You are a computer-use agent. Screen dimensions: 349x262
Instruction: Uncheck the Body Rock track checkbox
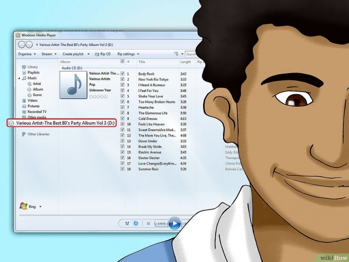pos(123,73)
